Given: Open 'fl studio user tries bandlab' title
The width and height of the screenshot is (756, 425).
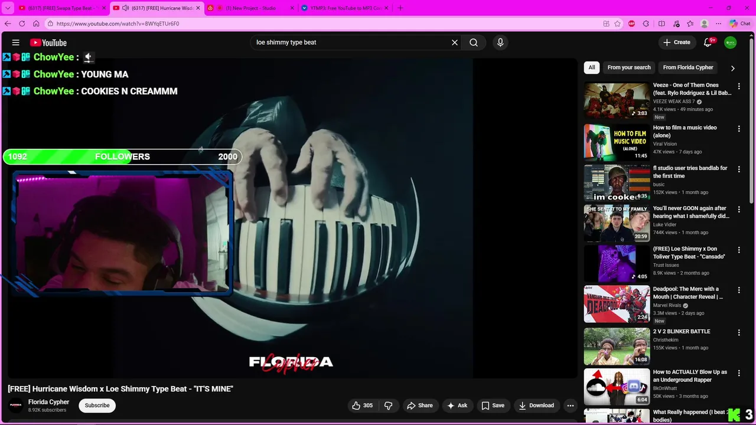Looking at the screenshot, I should coord(690,172).
